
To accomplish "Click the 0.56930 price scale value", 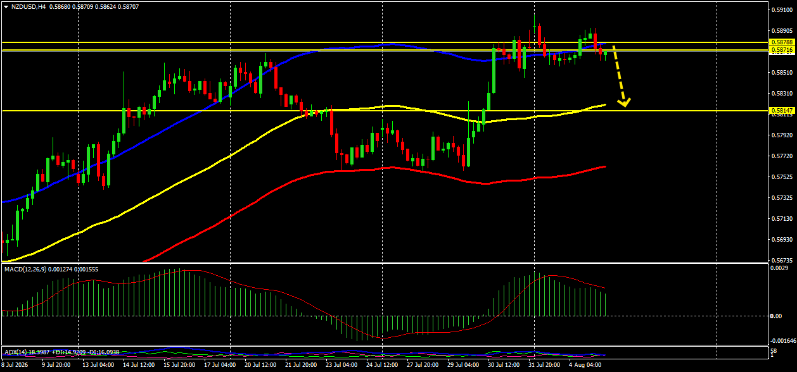I will tap(782, 240).
